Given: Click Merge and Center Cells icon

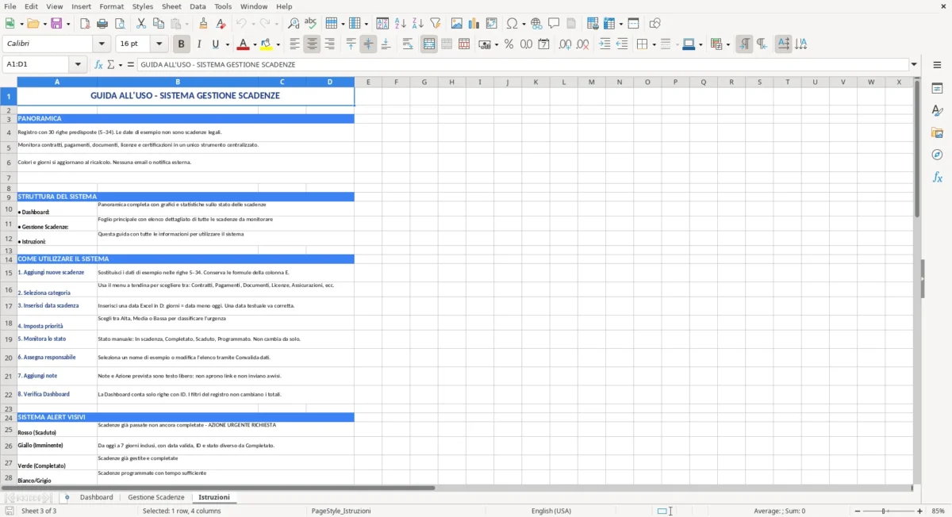Looking at the screenshot, I should coord(429,44).
